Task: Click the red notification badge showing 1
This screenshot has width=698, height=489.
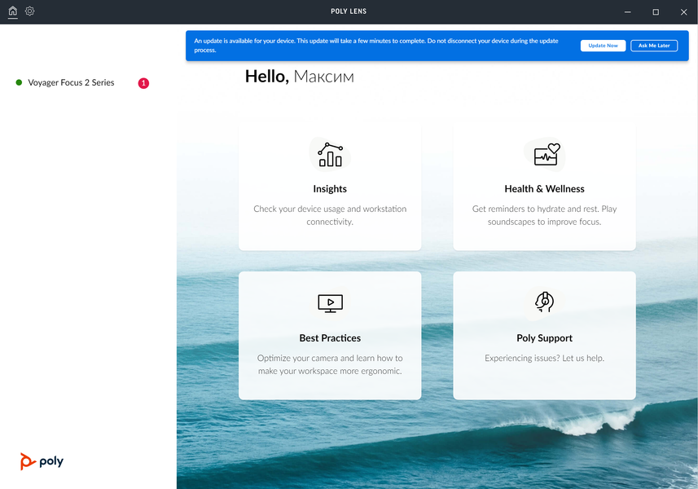Action: 143,83
